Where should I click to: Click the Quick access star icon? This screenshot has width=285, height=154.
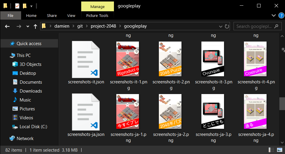tap(12, 44)
